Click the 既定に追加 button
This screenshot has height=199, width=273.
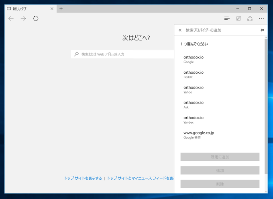click(220, 157)
